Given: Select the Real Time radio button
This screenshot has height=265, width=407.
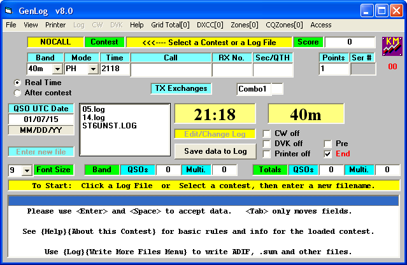Looking at the screenshot, I should coord(17,83).
